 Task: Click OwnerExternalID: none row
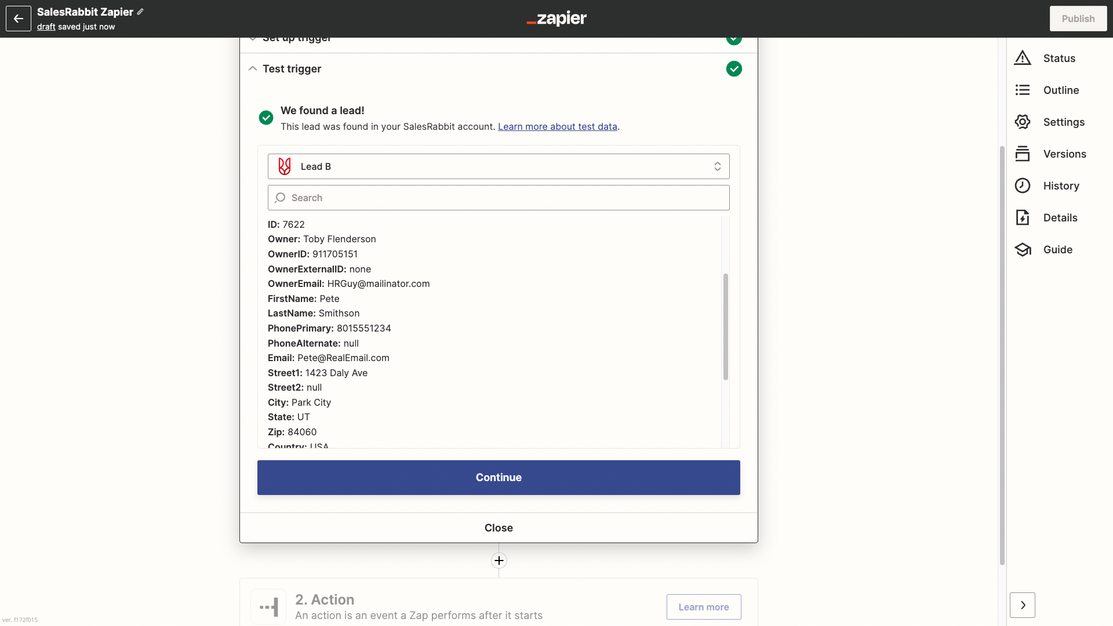click(319, 269)
